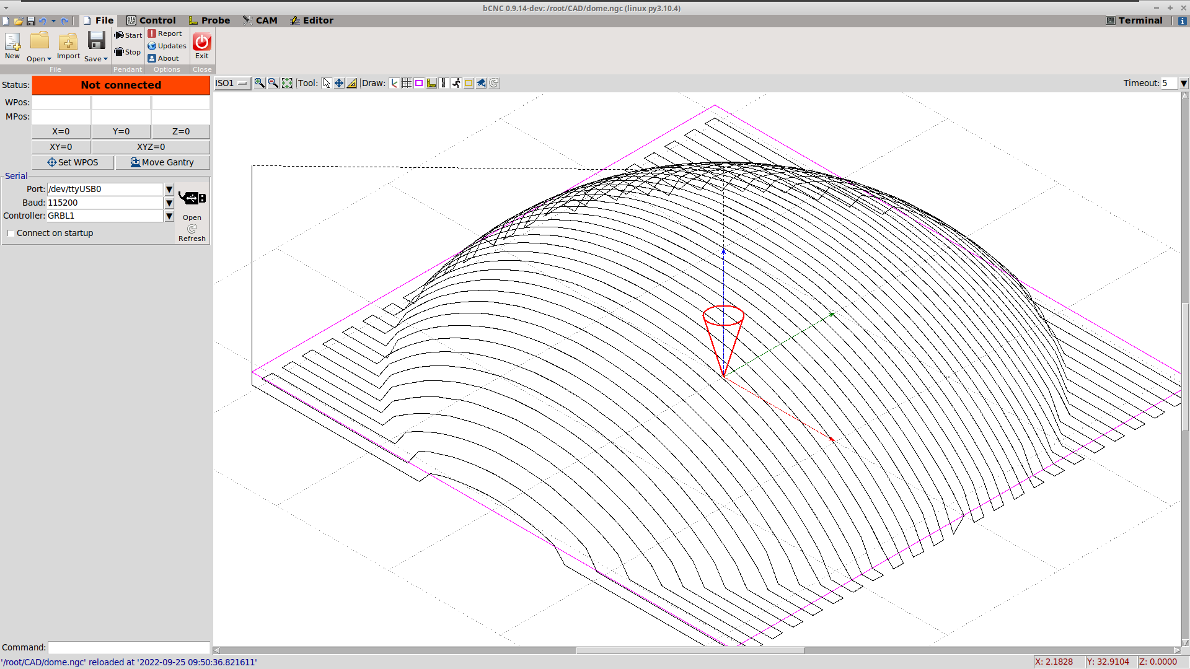1190x669 pixels.
Task: Click quick-access new document icon
Action: pos(6,21)
